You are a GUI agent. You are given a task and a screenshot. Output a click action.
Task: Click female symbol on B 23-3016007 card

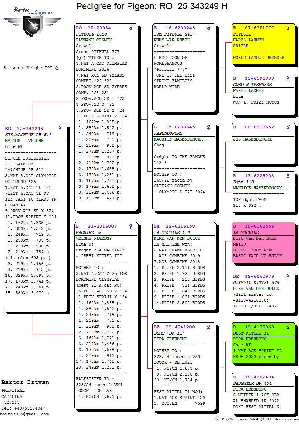pos(130,227)
